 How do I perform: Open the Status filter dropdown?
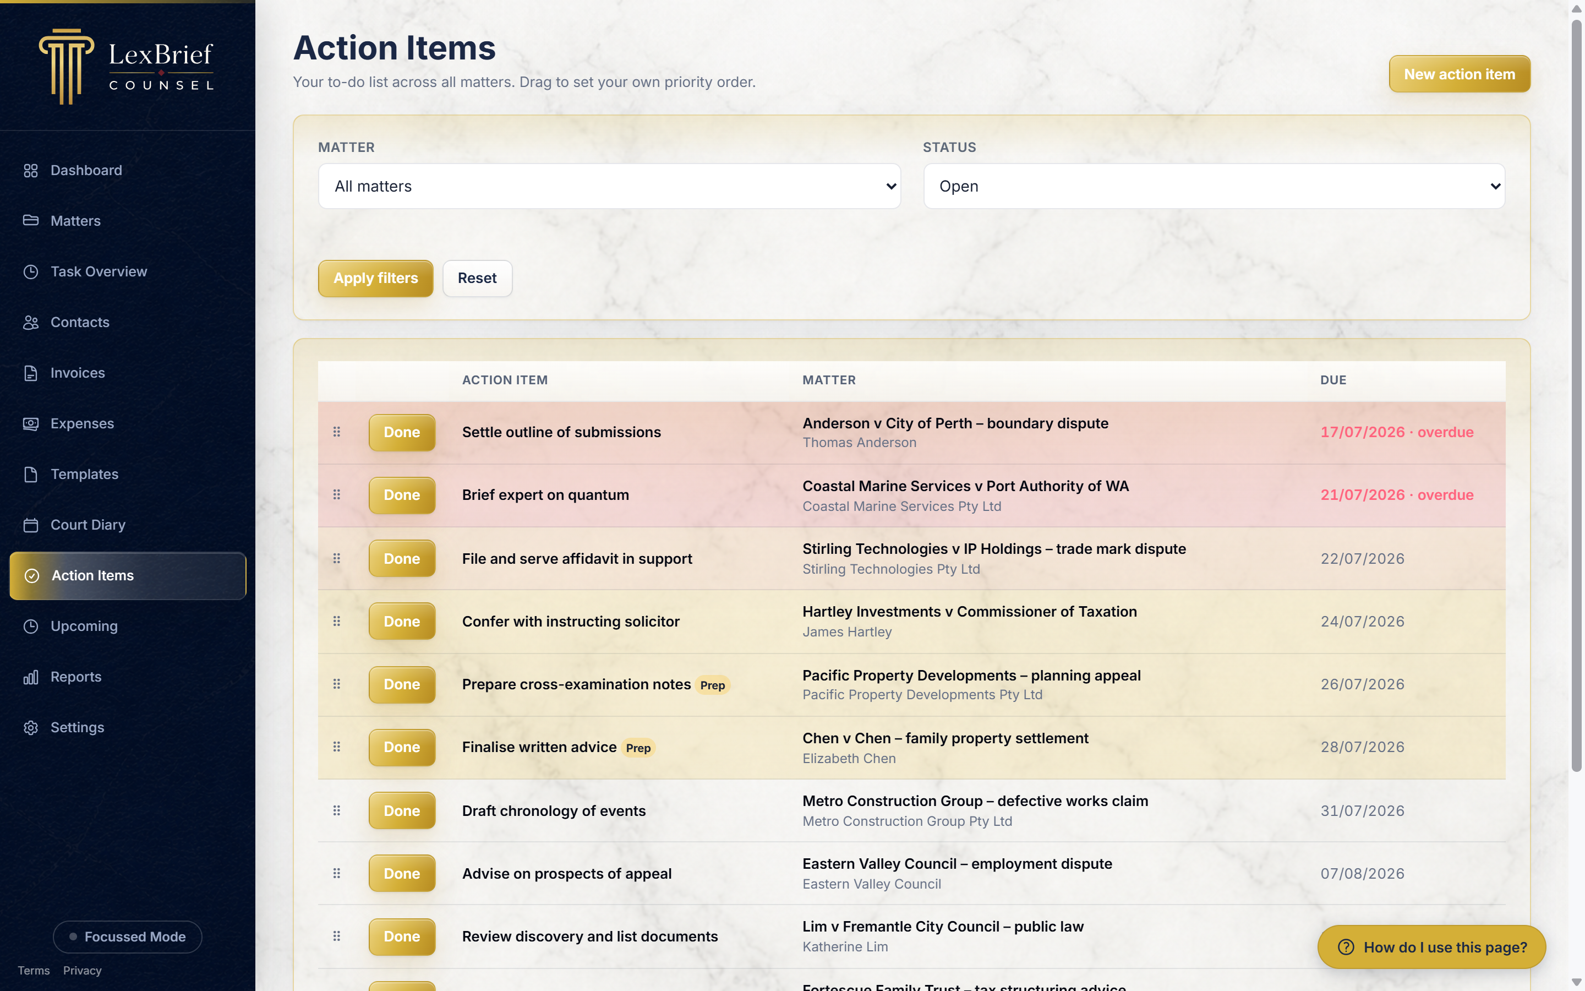click(1214, 186)
